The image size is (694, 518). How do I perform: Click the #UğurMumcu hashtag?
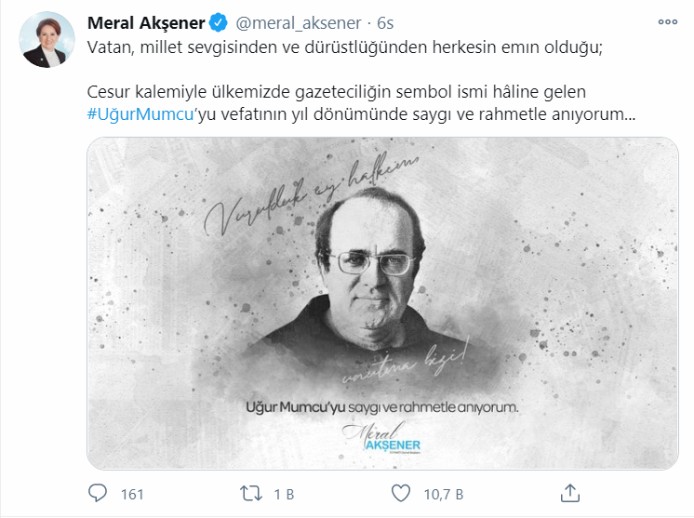[x=140, y=114]
